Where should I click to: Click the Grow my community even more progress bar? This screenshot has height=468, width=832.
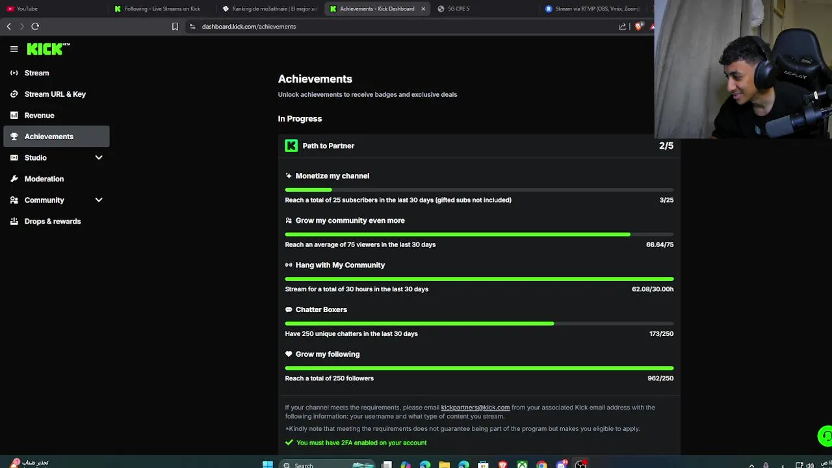479,234
